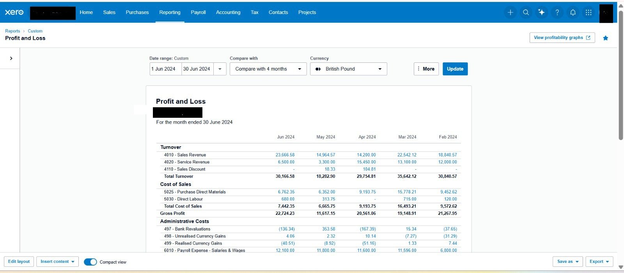Open the plus create-new icon
624x273 pixels.
point(510,12)
